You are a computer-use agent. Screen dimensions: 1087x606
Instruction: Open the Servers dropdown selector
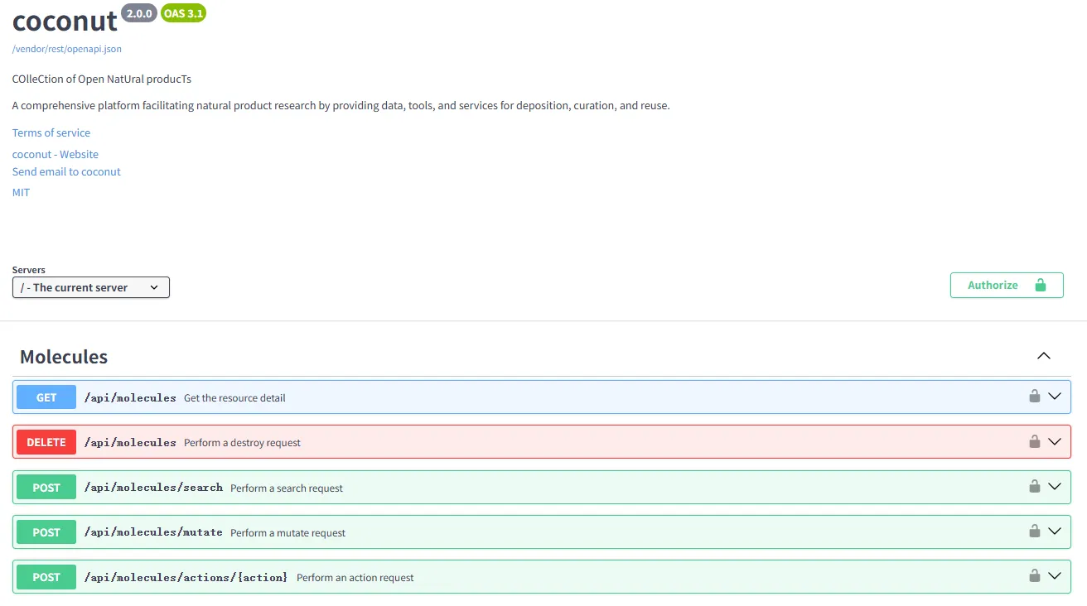click(x=91, y=287)
